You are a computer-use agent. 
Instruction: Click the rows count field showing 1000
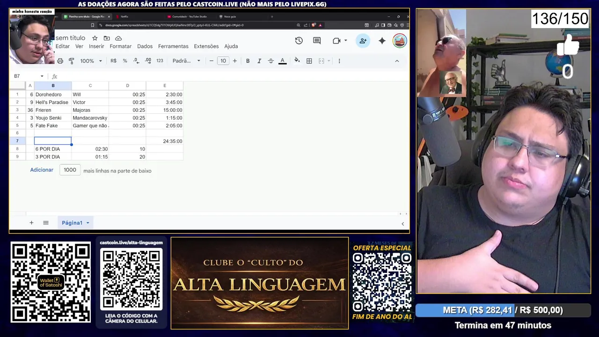pos(70,170)
